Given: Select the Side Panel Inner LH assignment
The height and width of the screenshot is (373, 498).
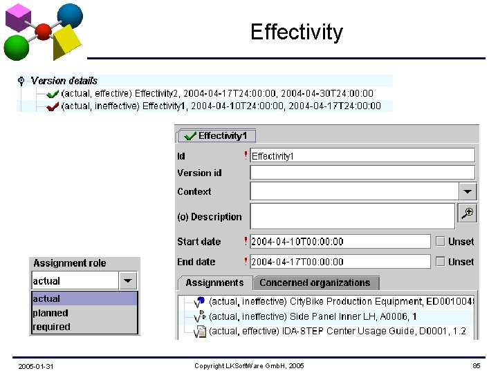Looking at the screenshot, I should (x=313, y=316).
